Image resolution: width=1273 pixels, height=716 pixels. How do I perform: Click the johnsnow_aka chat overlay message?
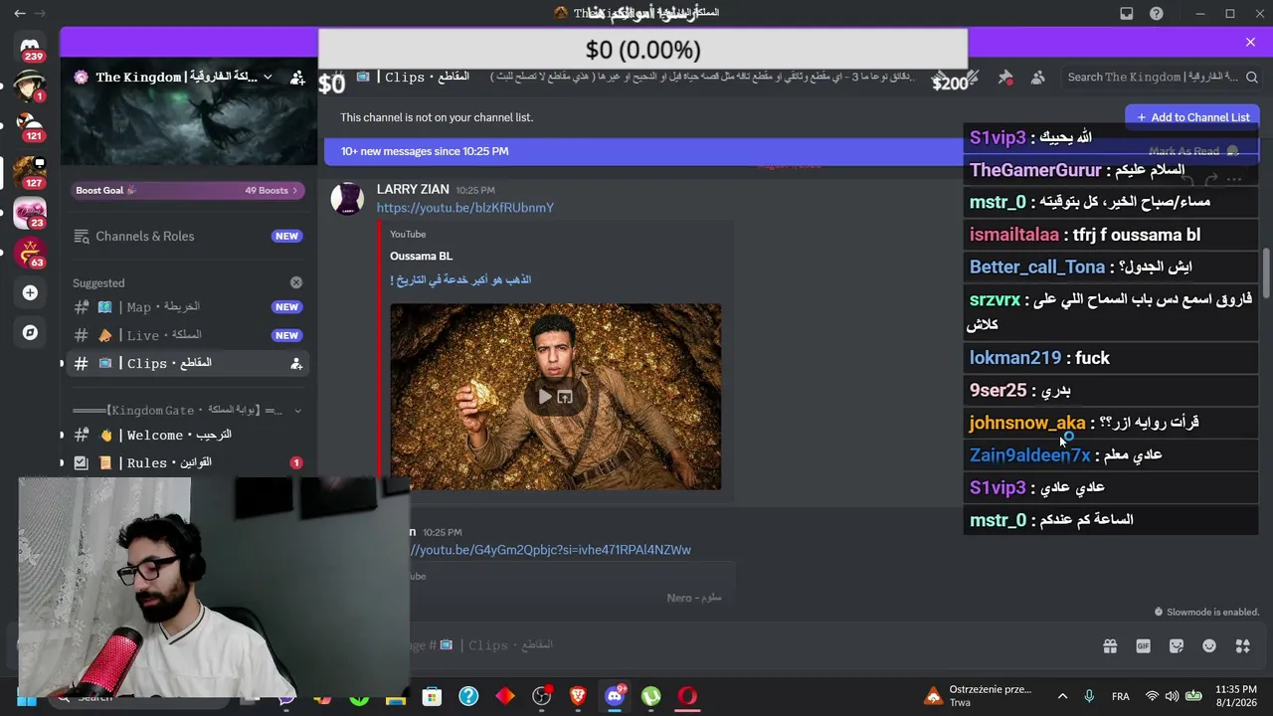1111,423
